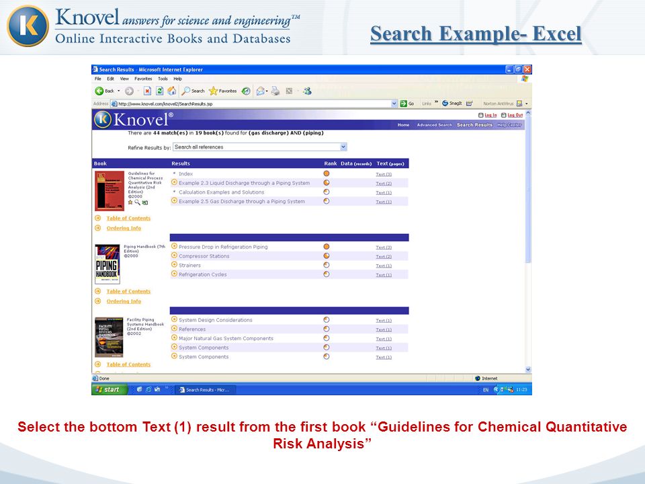This screenshot has width=645, height=484.
Task: Print the page using printer icon
Action: click(x=275, y=91)
